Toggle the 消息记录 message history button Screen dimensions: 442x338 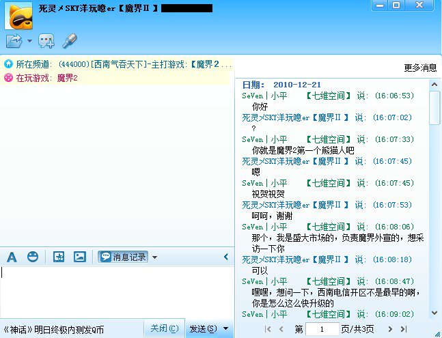pyautogui.click(x=123, y=257)
